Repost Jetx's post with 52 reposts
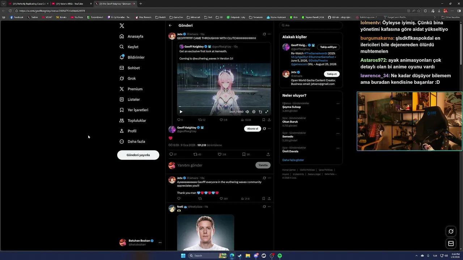Screen dimensions: 463x260 pyautogui.click(x=201, y=120)
